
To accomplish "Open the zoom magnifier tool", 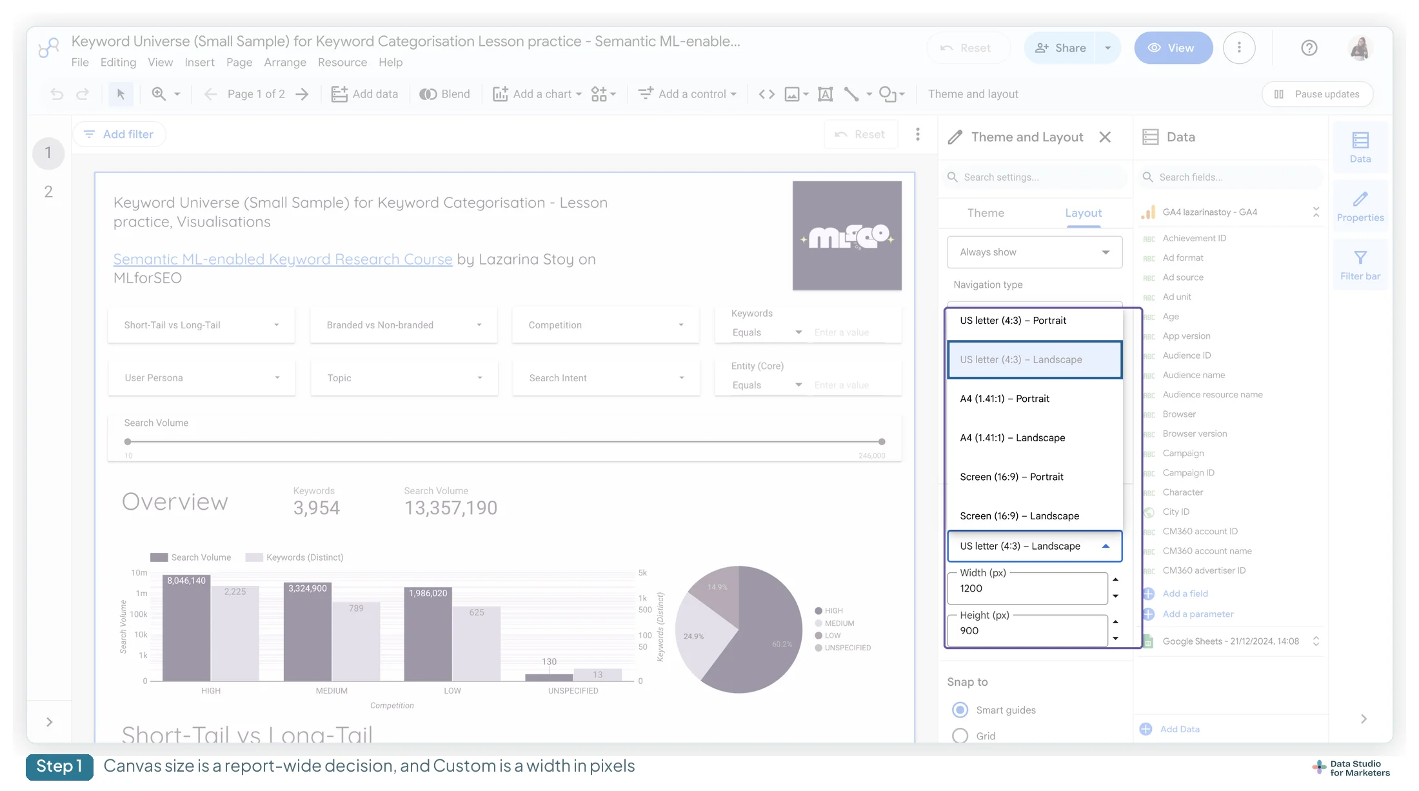I will (x=159, y=94).
